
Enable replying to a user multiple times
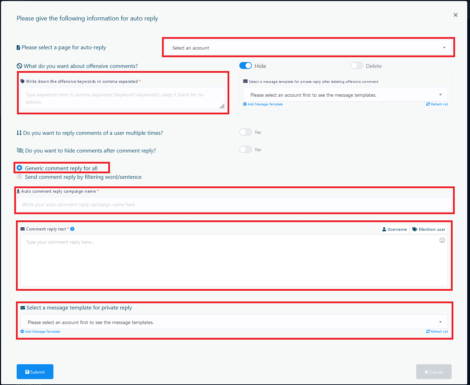(246, 132)
